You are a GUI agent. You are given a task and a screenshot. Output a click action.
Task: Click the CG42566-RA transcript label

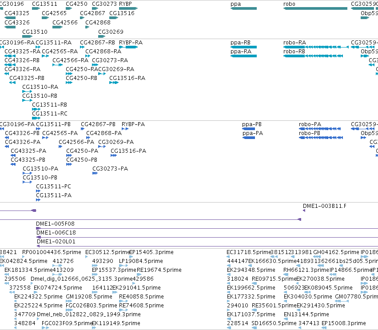70,60
